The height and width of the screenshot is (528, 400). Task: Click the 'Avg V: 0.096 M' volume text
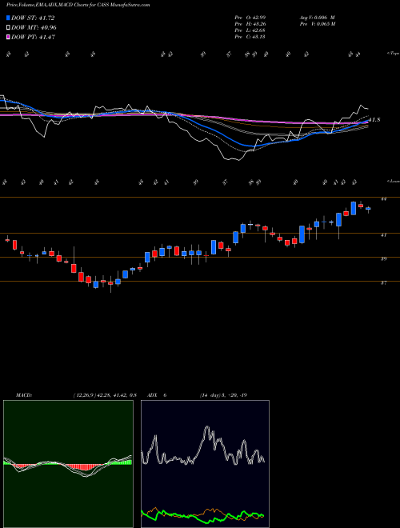coord(317,17)
